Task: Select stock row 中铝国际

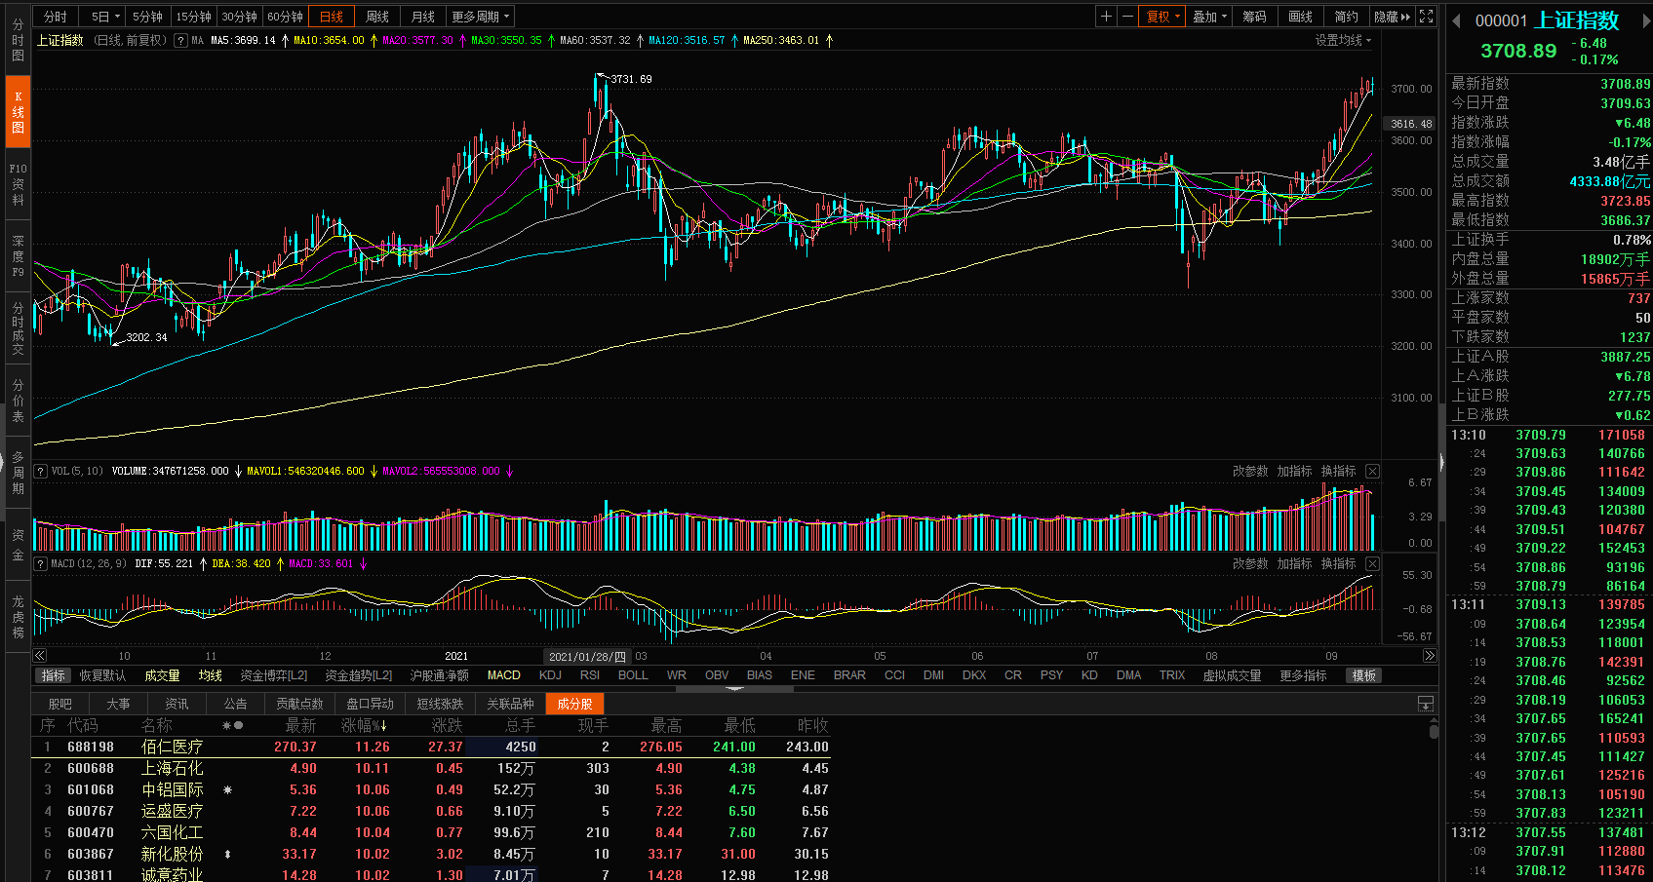Action: pyautogui.click(x=432, y=789)
